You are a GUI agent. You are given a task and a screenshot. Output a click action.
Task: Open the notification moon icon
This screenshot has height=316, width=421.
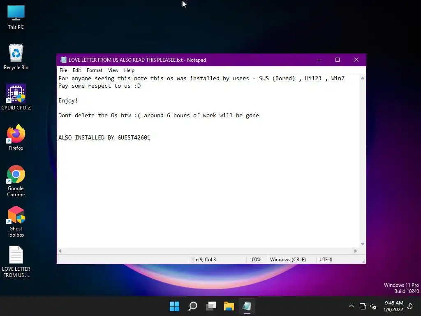[410, 306]
